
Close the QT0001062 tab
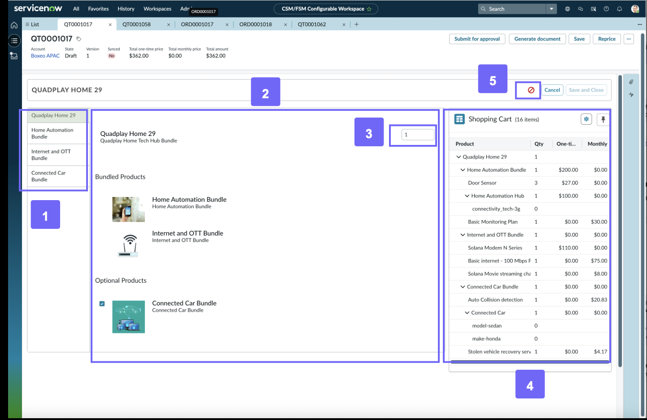click(344, 25)
